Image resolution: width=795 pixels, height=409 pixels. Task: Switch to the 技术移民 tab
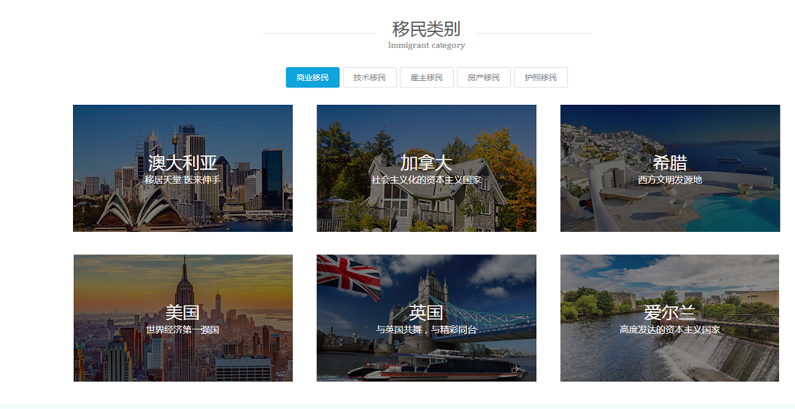point(369,77)
